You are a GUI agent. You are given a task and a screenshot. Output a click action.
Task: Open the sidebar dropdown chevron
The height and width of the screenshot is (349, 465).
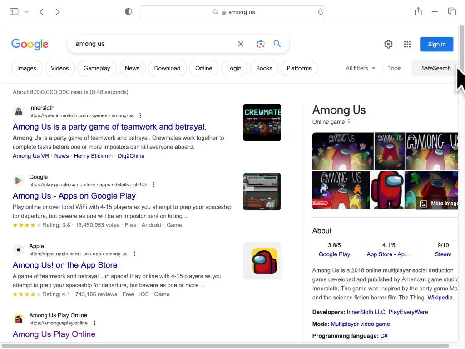27,12
